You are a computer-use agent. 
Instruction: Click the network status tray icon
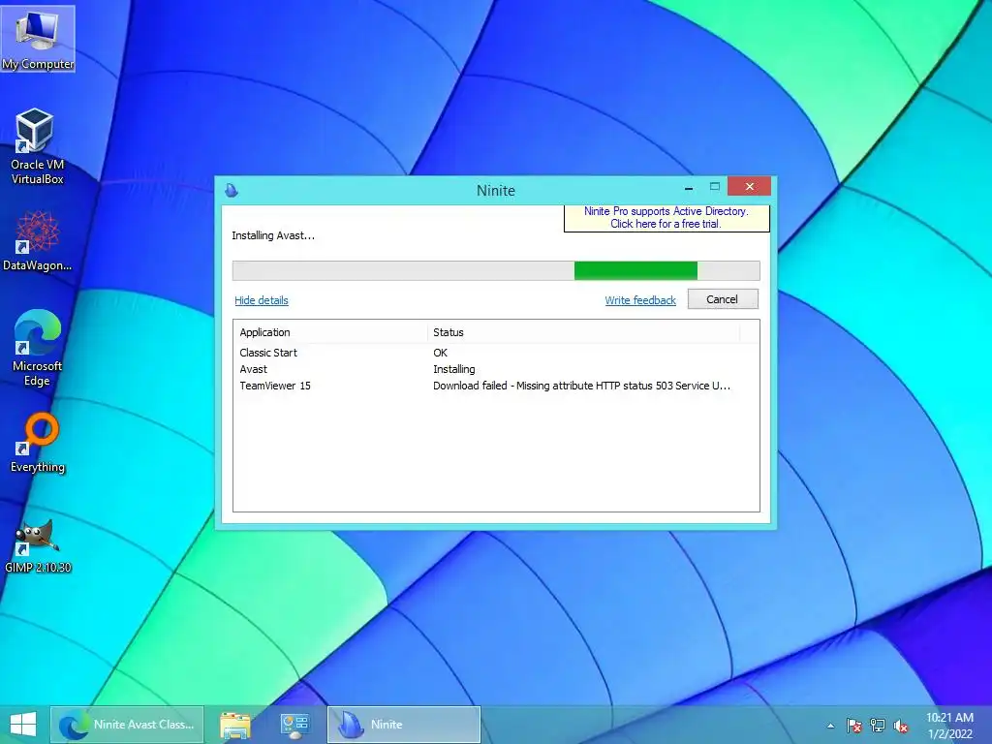click(x=878, y=726)
